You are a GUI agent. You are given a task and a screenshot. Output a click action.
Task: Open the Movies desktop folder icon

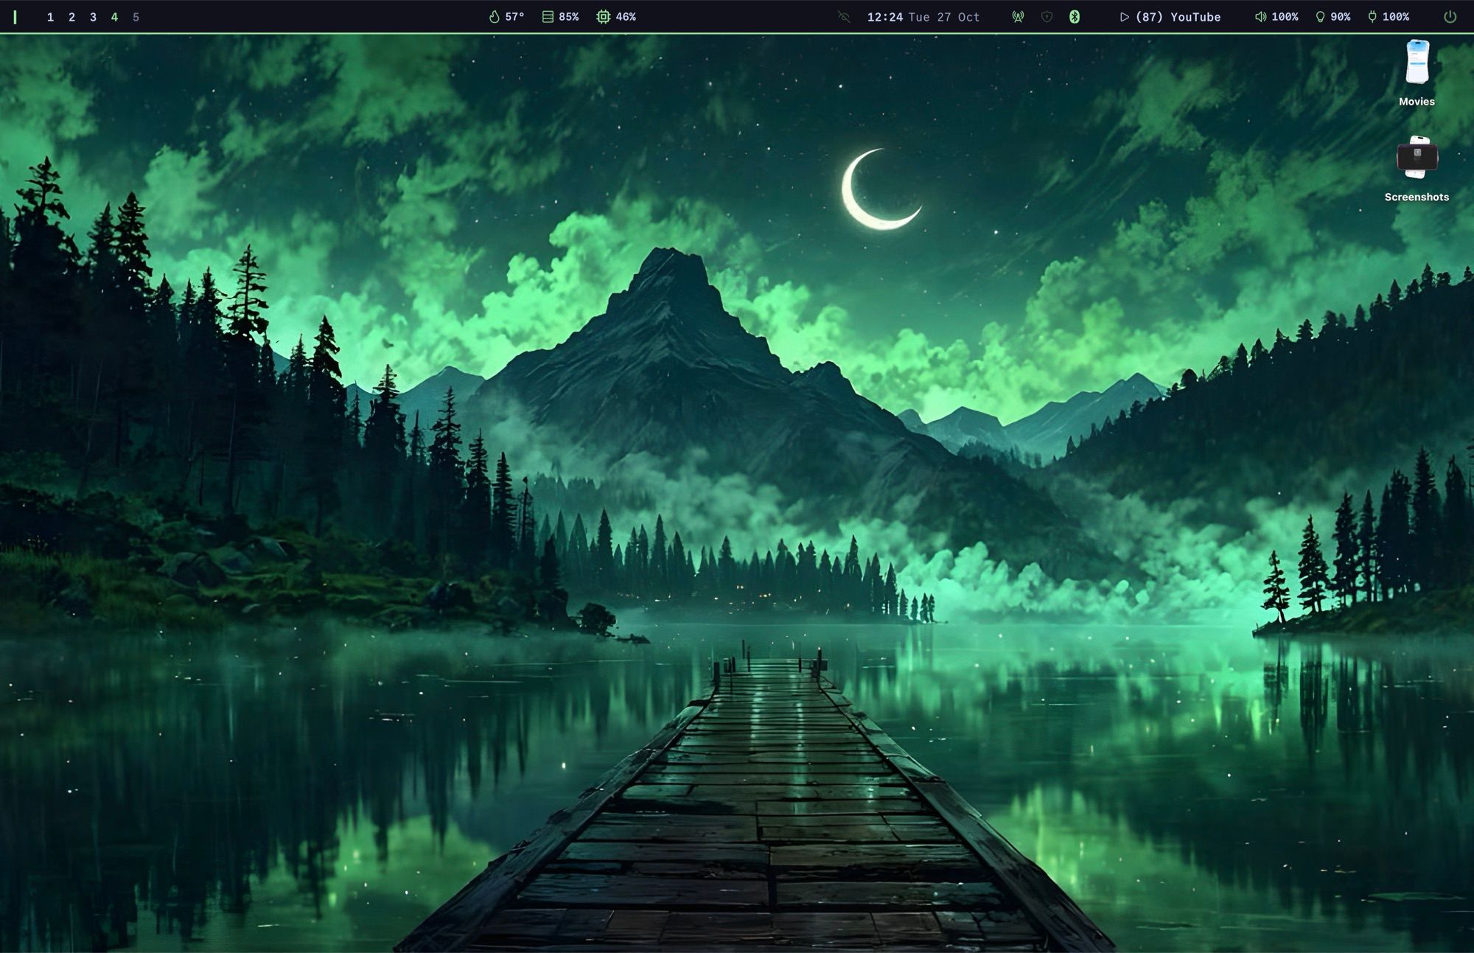click(1417, 62)
